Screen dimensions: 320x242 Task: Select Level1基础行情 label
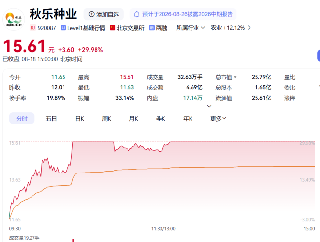tap(86, 28)
